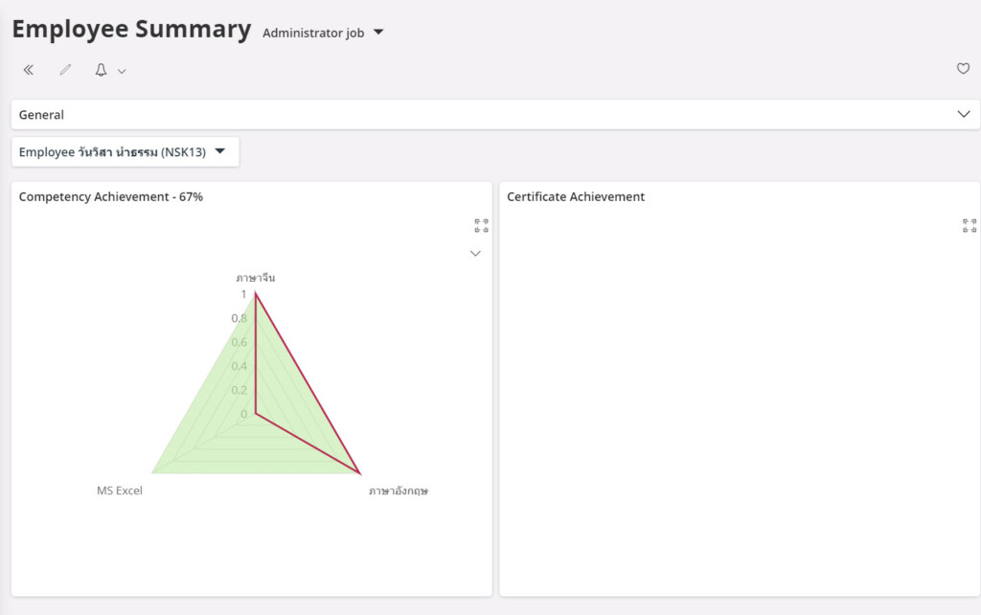Expand the chevron below Competency panel's maximize icon
981x615 pixels.
[475, 254]
